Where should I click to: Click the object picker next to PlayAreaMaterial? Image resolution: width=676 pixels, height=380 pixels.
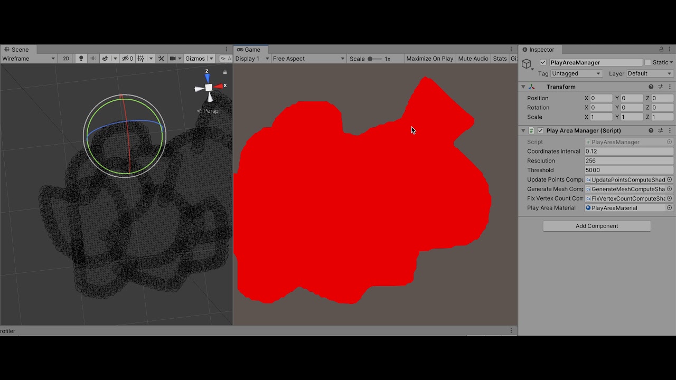coord(670,208)
